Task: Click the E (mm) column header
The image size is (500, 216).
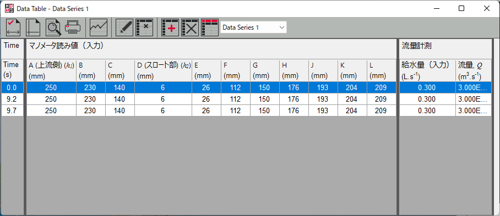Action: click(206, 70)
